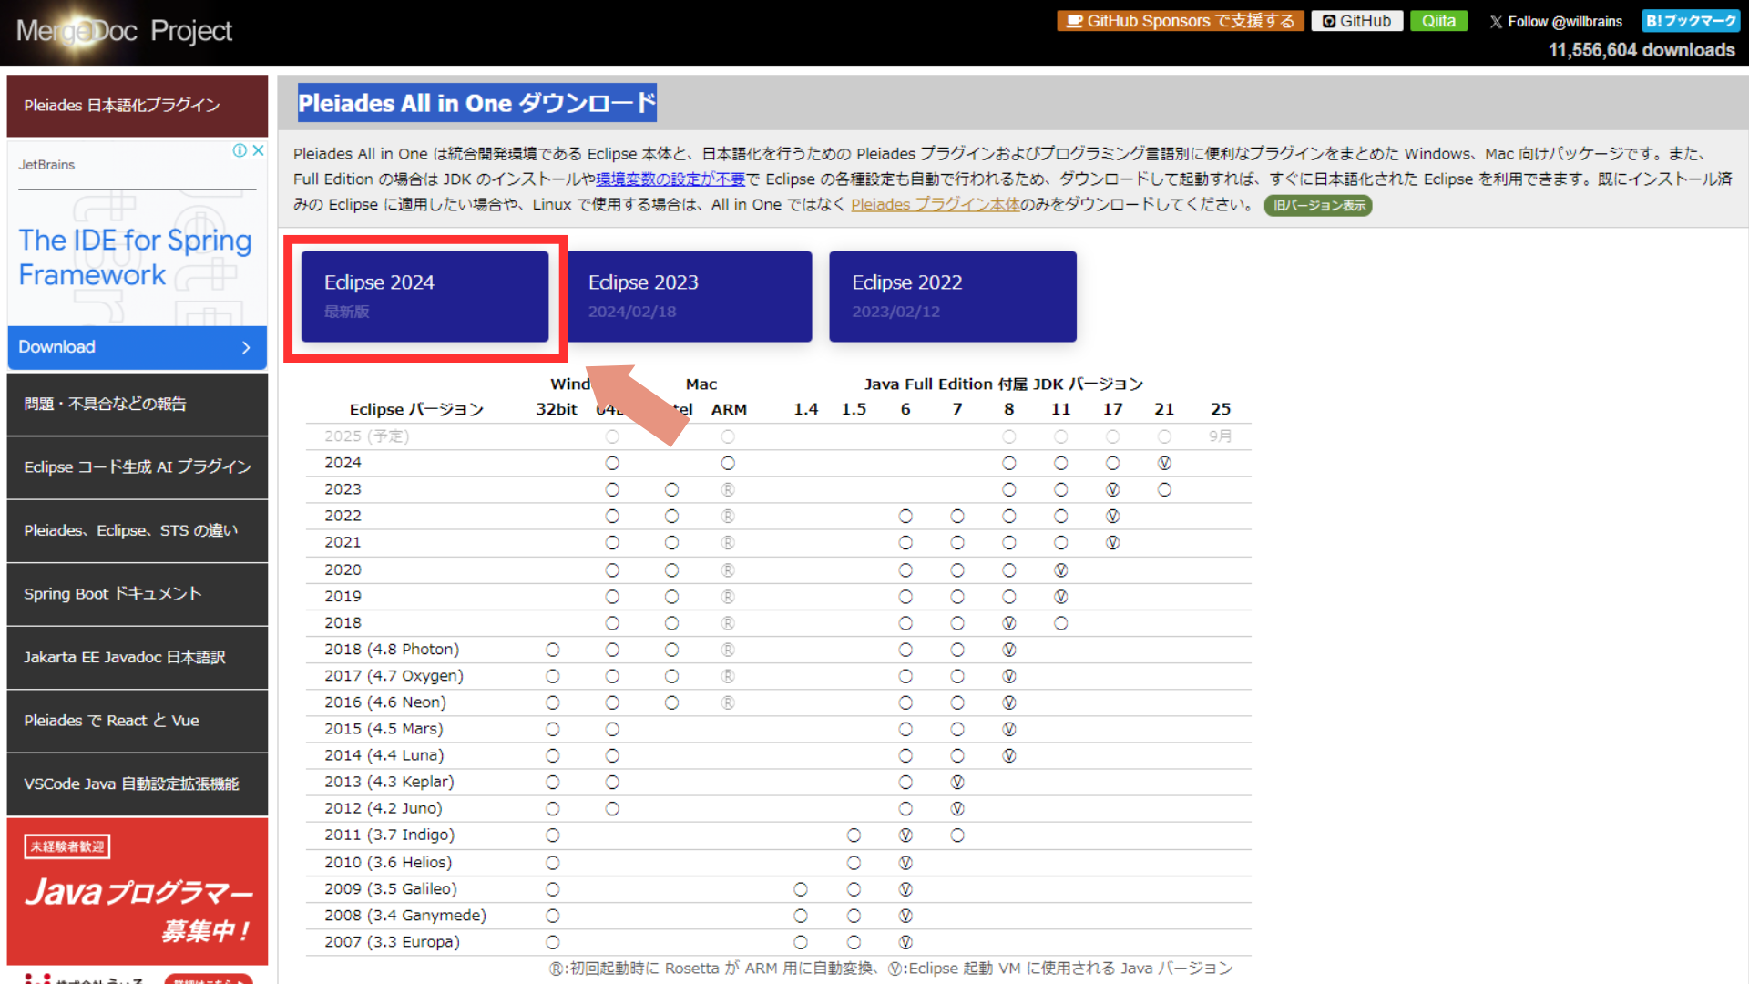Open Spring Boot ドキュメント from the sidebar
Viewport: 1749px width, 984px height.
pos(137,593)
